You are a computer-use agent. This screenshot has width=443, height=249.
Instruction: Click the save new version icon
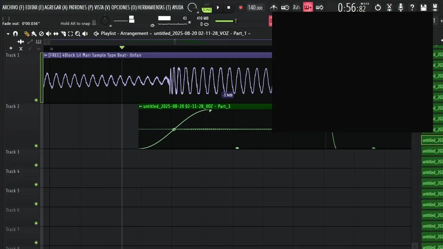[x=435, y=7]
